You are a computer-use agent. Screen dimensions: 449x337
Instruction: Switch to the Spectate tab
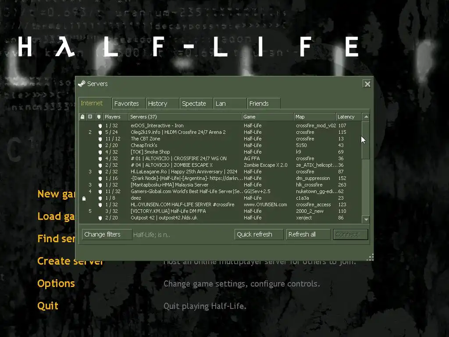[x=196, y=104]
